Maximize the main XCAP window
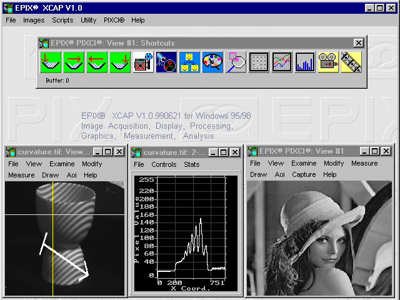Screen dimensions: 400x300 379,8
